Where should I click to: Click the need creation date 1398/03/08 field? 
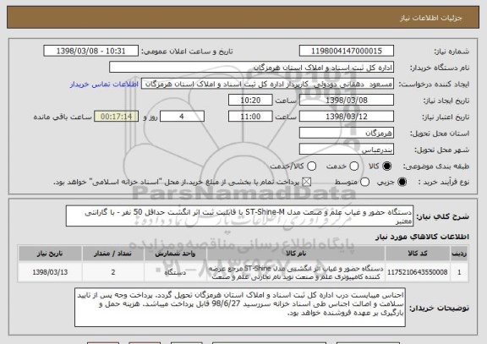(x=347, y=100)
